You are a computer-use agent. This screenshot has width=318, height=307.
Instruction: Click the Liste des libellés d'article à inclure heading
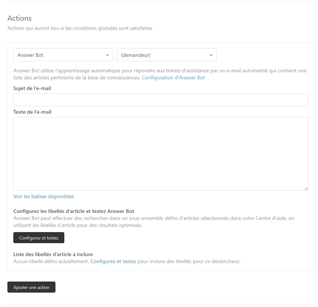pos(53,254)
